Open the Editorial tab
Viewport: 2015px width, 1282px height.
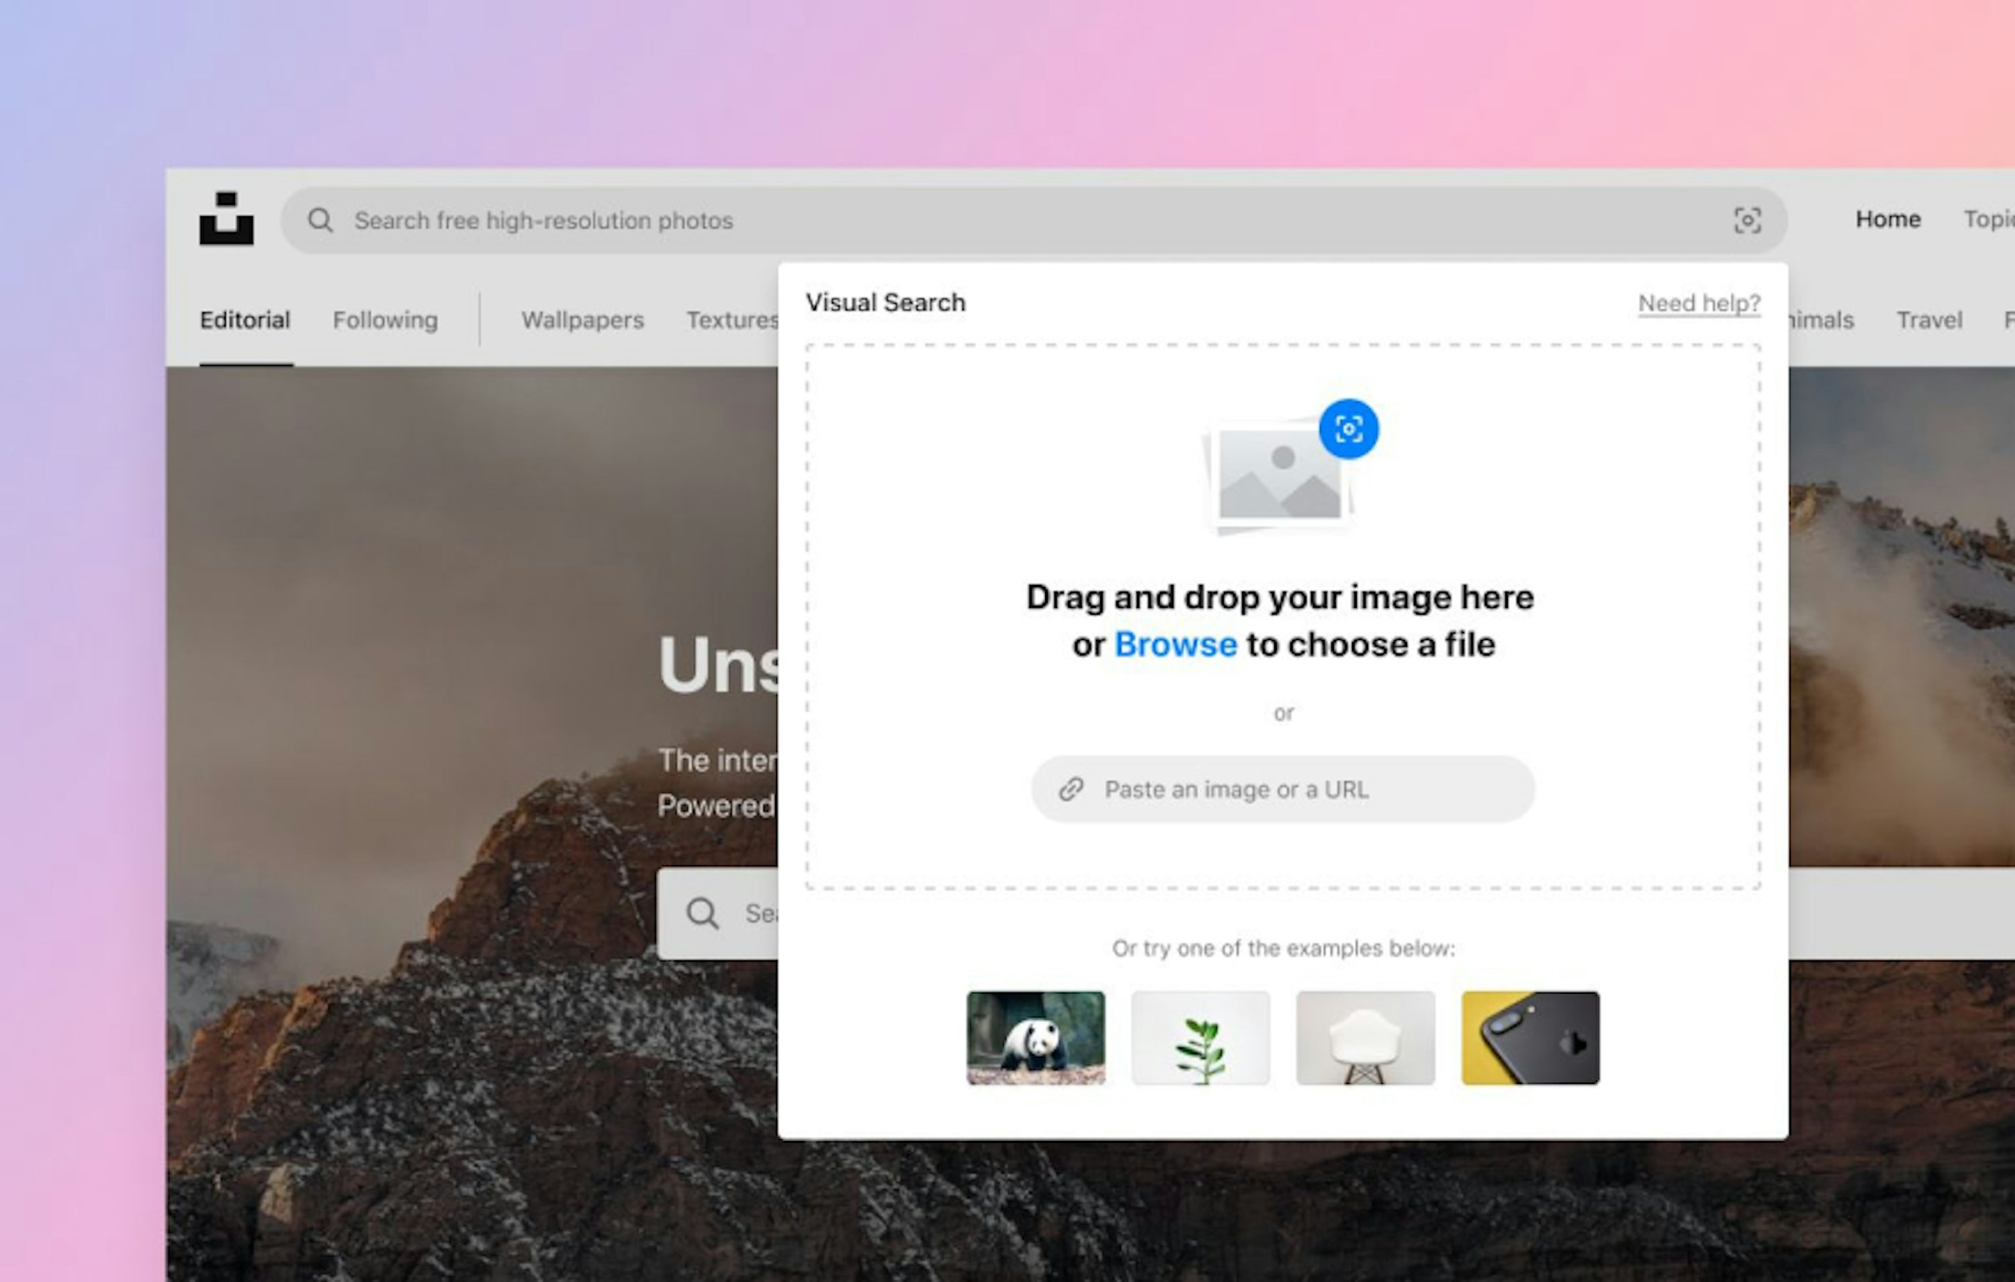(244, 320)
